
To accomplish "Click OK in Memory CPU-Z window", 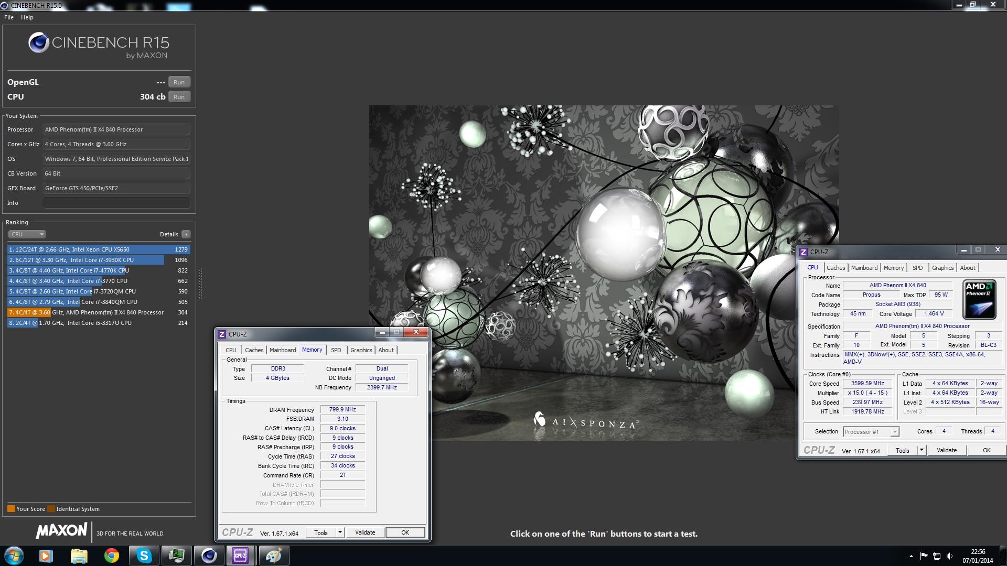I will (405, 532).
